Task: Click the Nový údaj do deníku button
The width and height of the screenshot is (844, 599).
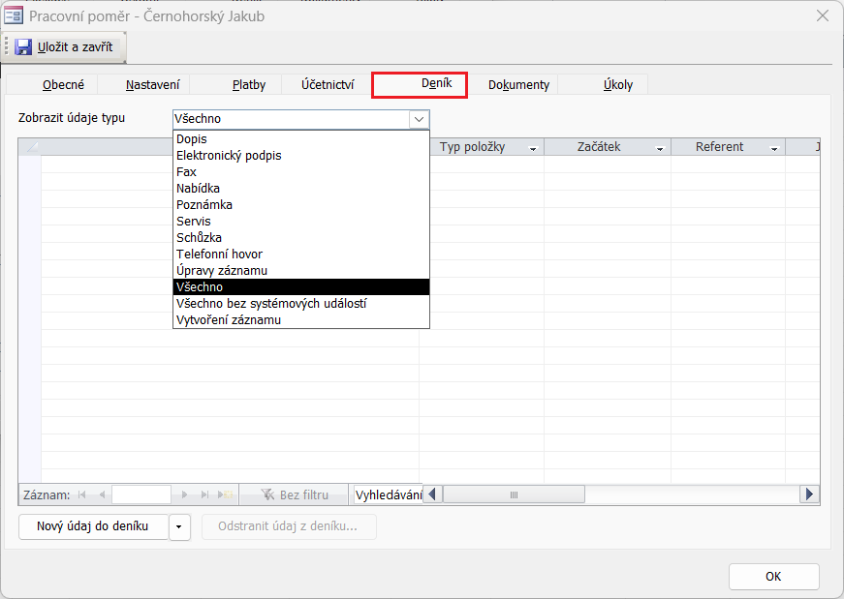Action: pos(92,526)
